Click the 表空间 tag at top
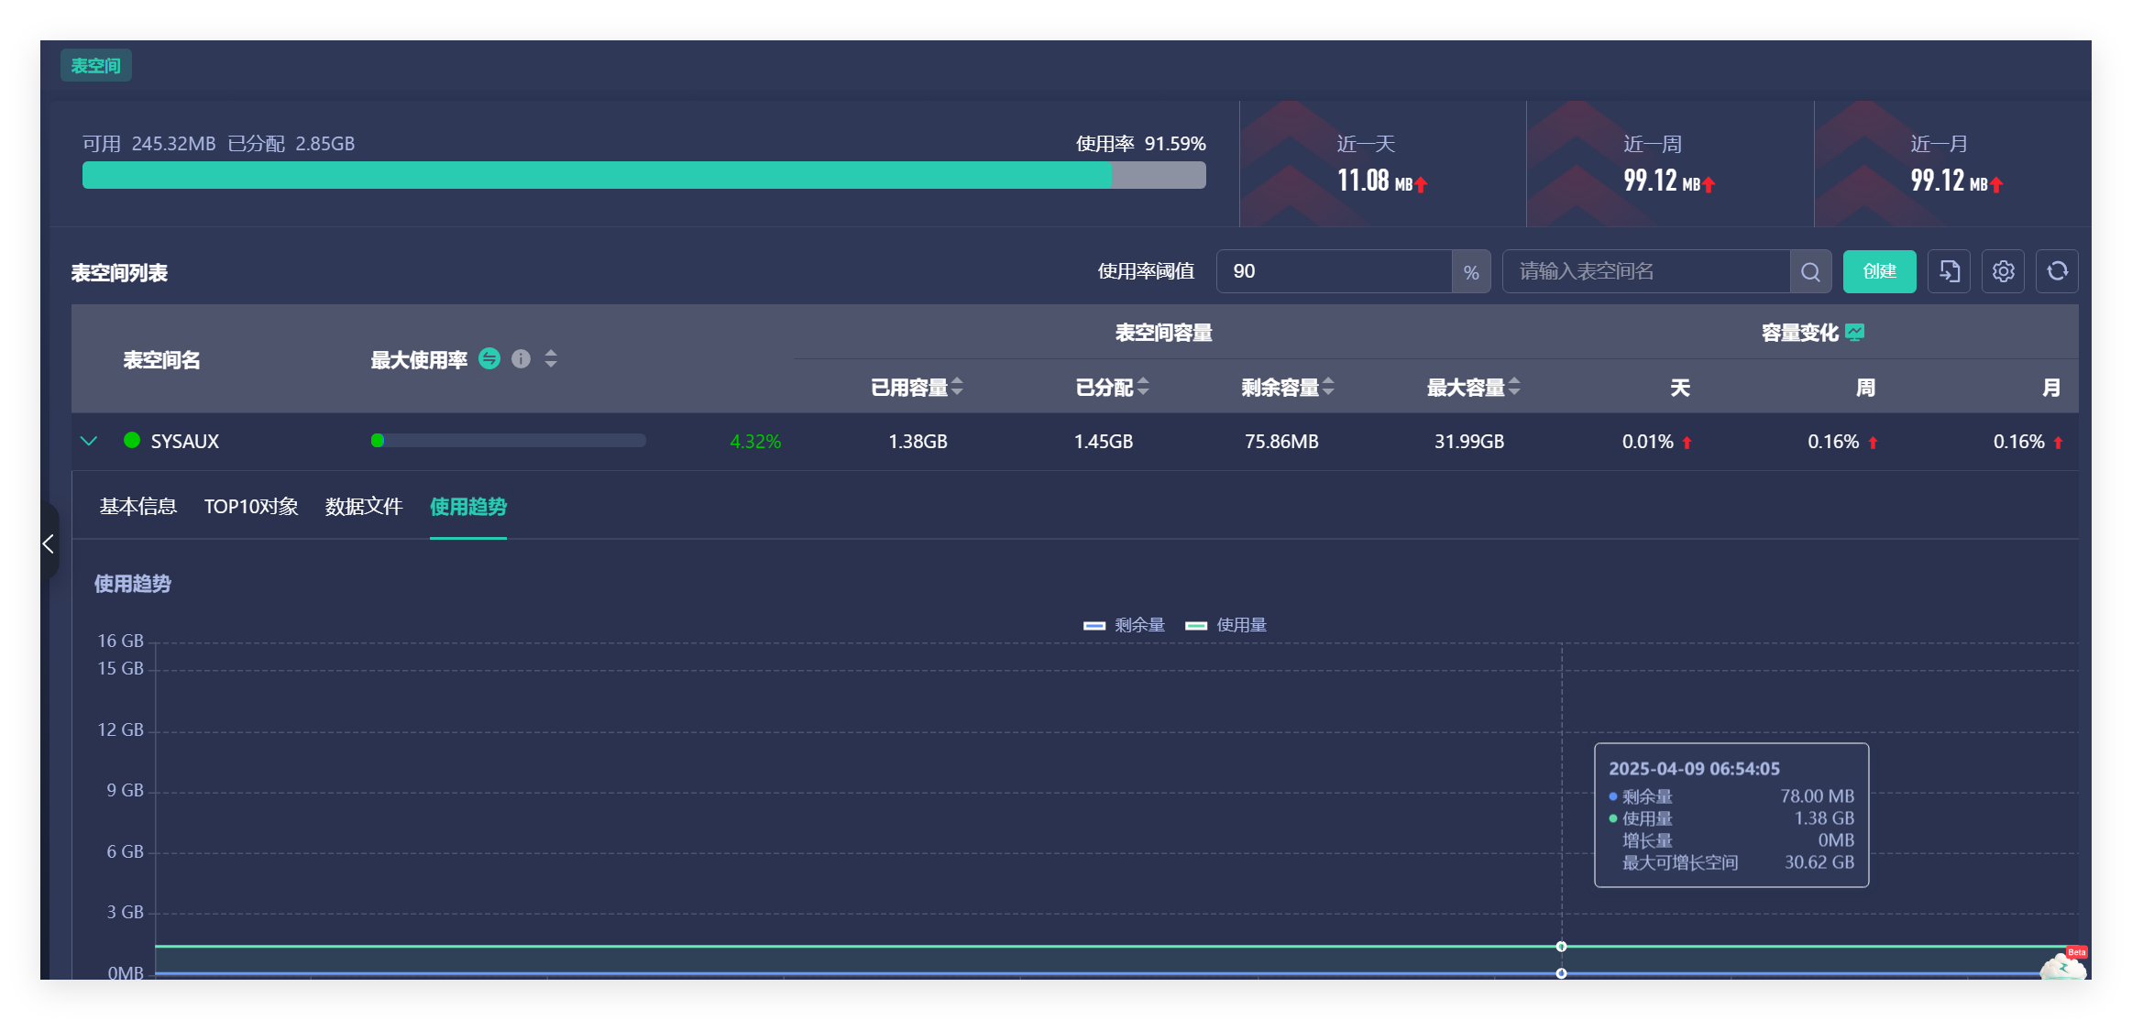This screenshot has height=1020, width=2132. 96,66
